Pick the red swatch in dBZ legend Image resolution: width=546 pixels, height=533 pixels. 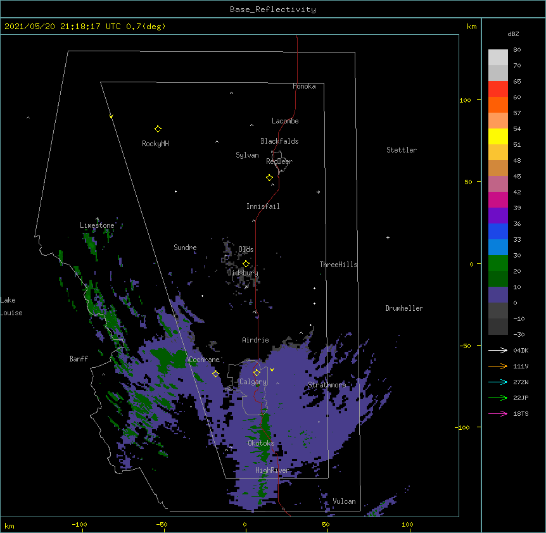(498, 89)
